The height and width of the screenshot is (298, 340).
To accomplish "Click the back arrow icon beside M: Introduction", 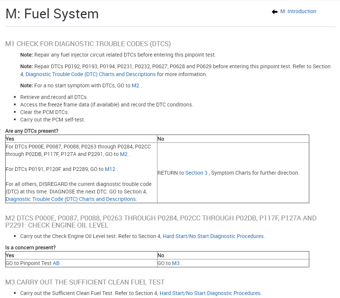I will point(274,12).
